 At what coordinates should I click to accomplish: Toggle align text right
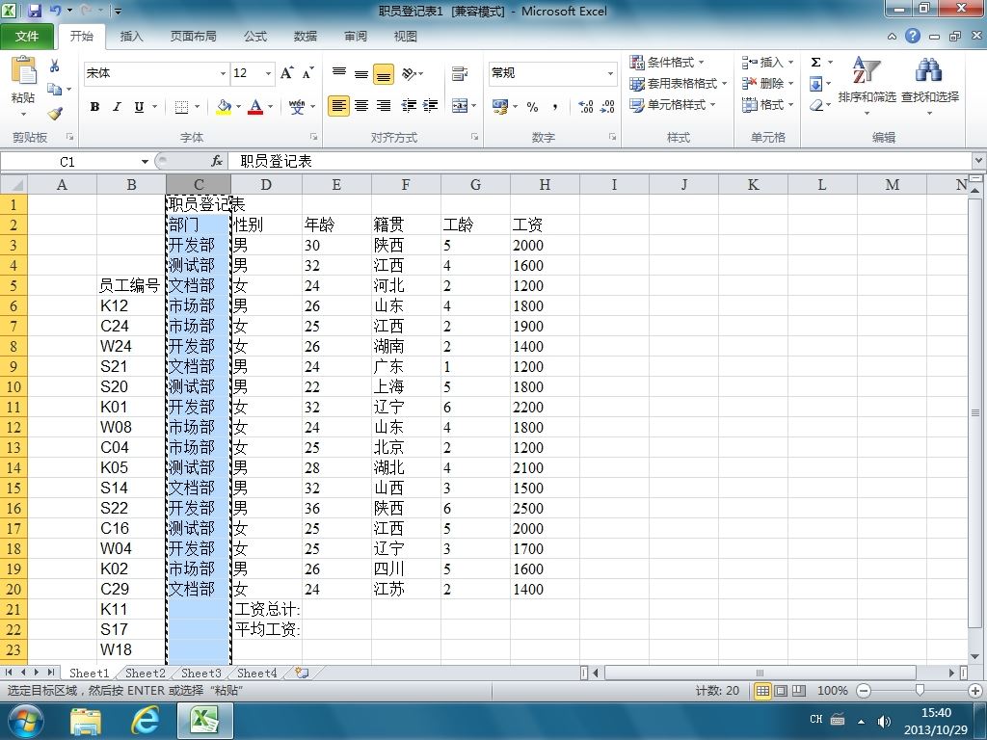(x=384, y=106)
